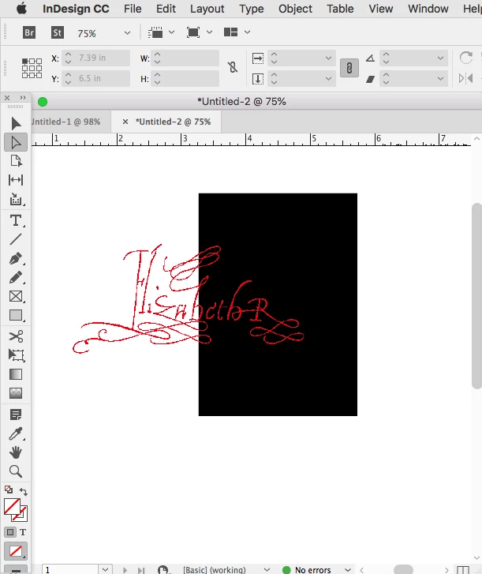Open the Scale Y percentage dropdown
The height and width of the screenshot is (574, 482).
click(x=328, y=79)
